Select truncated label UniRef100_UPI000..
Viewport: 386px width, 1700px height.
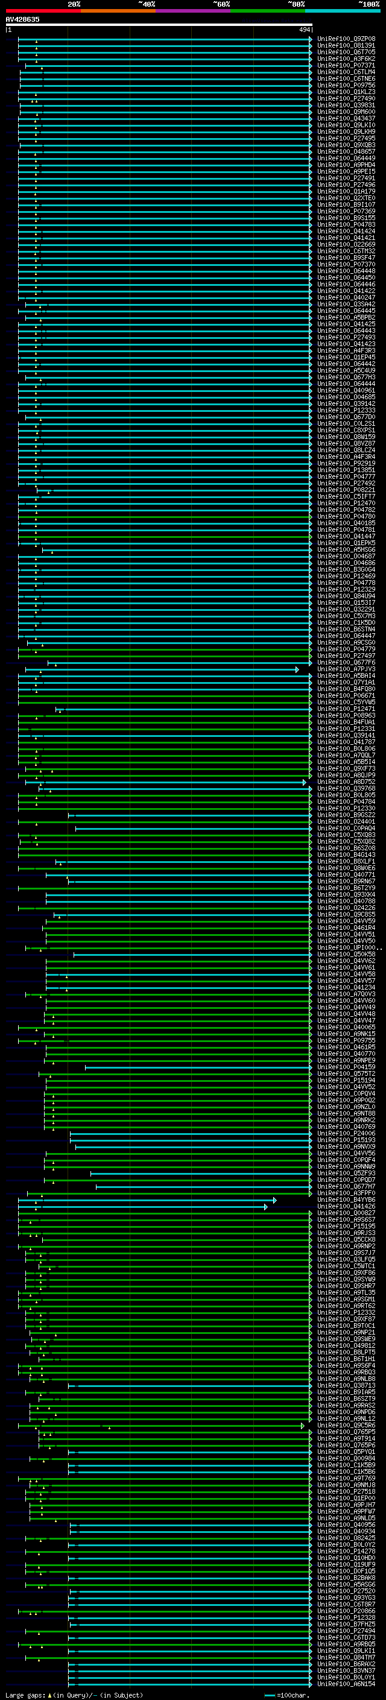click(349, 947)
